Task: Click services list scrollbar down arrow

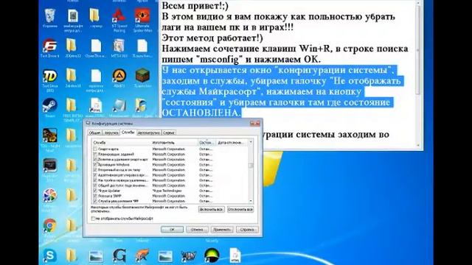Action: pos(251,201)
